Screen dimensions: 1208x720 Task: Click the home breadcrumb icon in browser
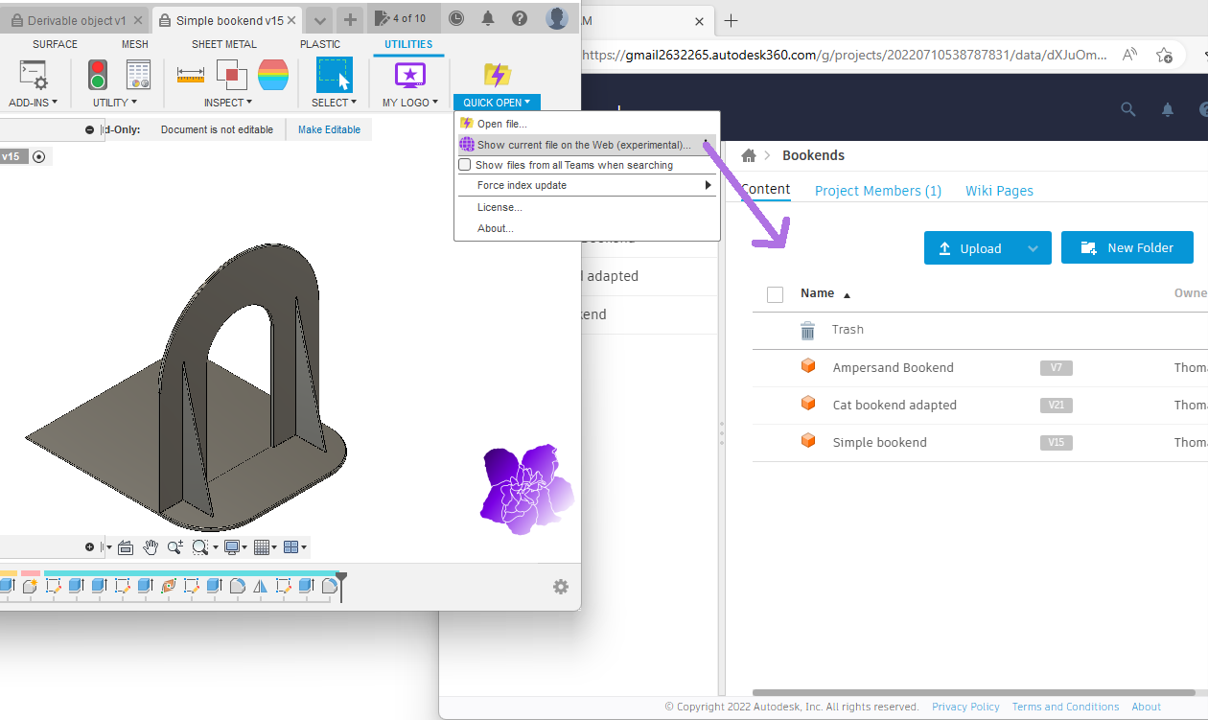(749, 155)
